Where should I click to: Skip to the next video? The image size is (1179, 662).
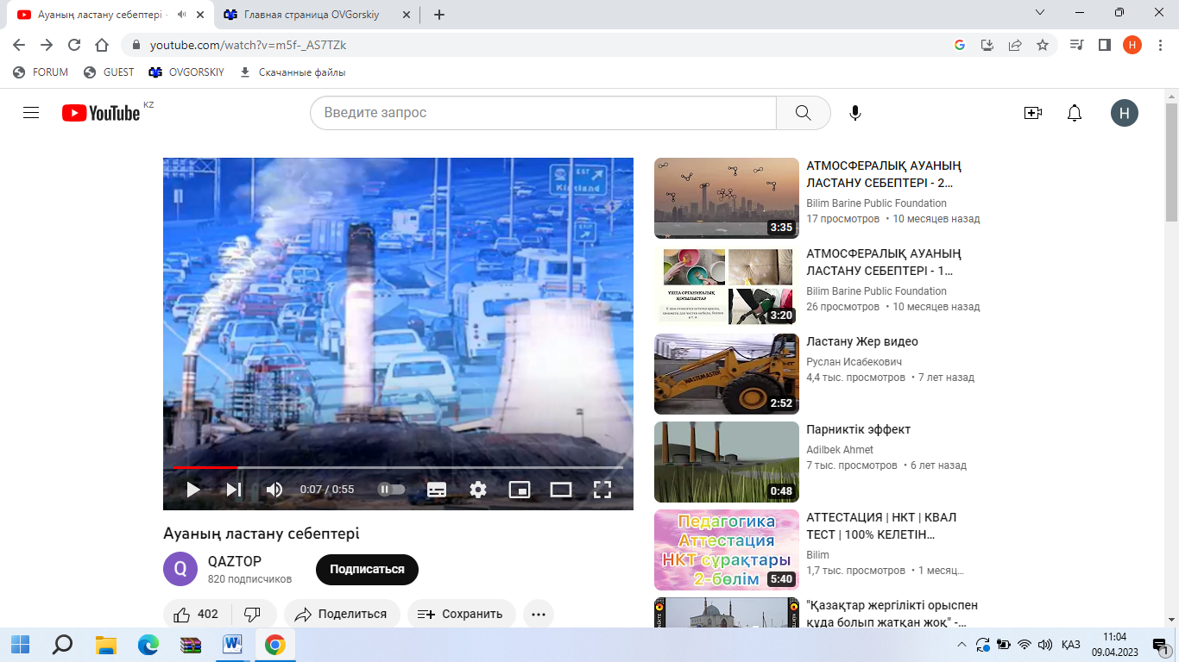pos(234,490)
